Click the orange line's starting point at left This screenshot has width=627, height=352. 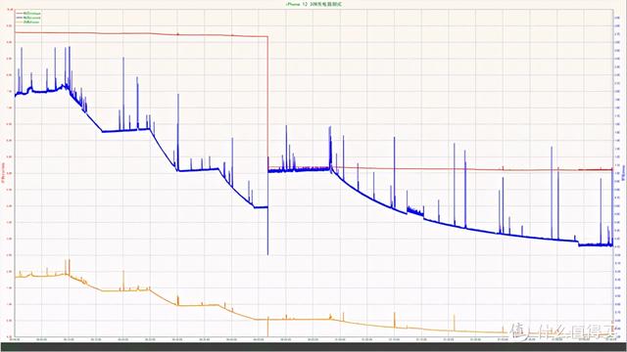click(16, 277)
